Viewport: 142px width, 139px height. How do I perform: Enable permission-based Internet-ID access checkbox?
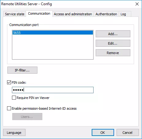pos(9,108)
